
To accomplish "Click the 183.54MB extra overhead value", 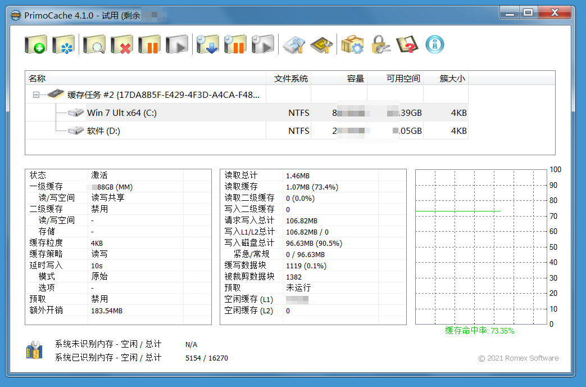I will 107,310.
